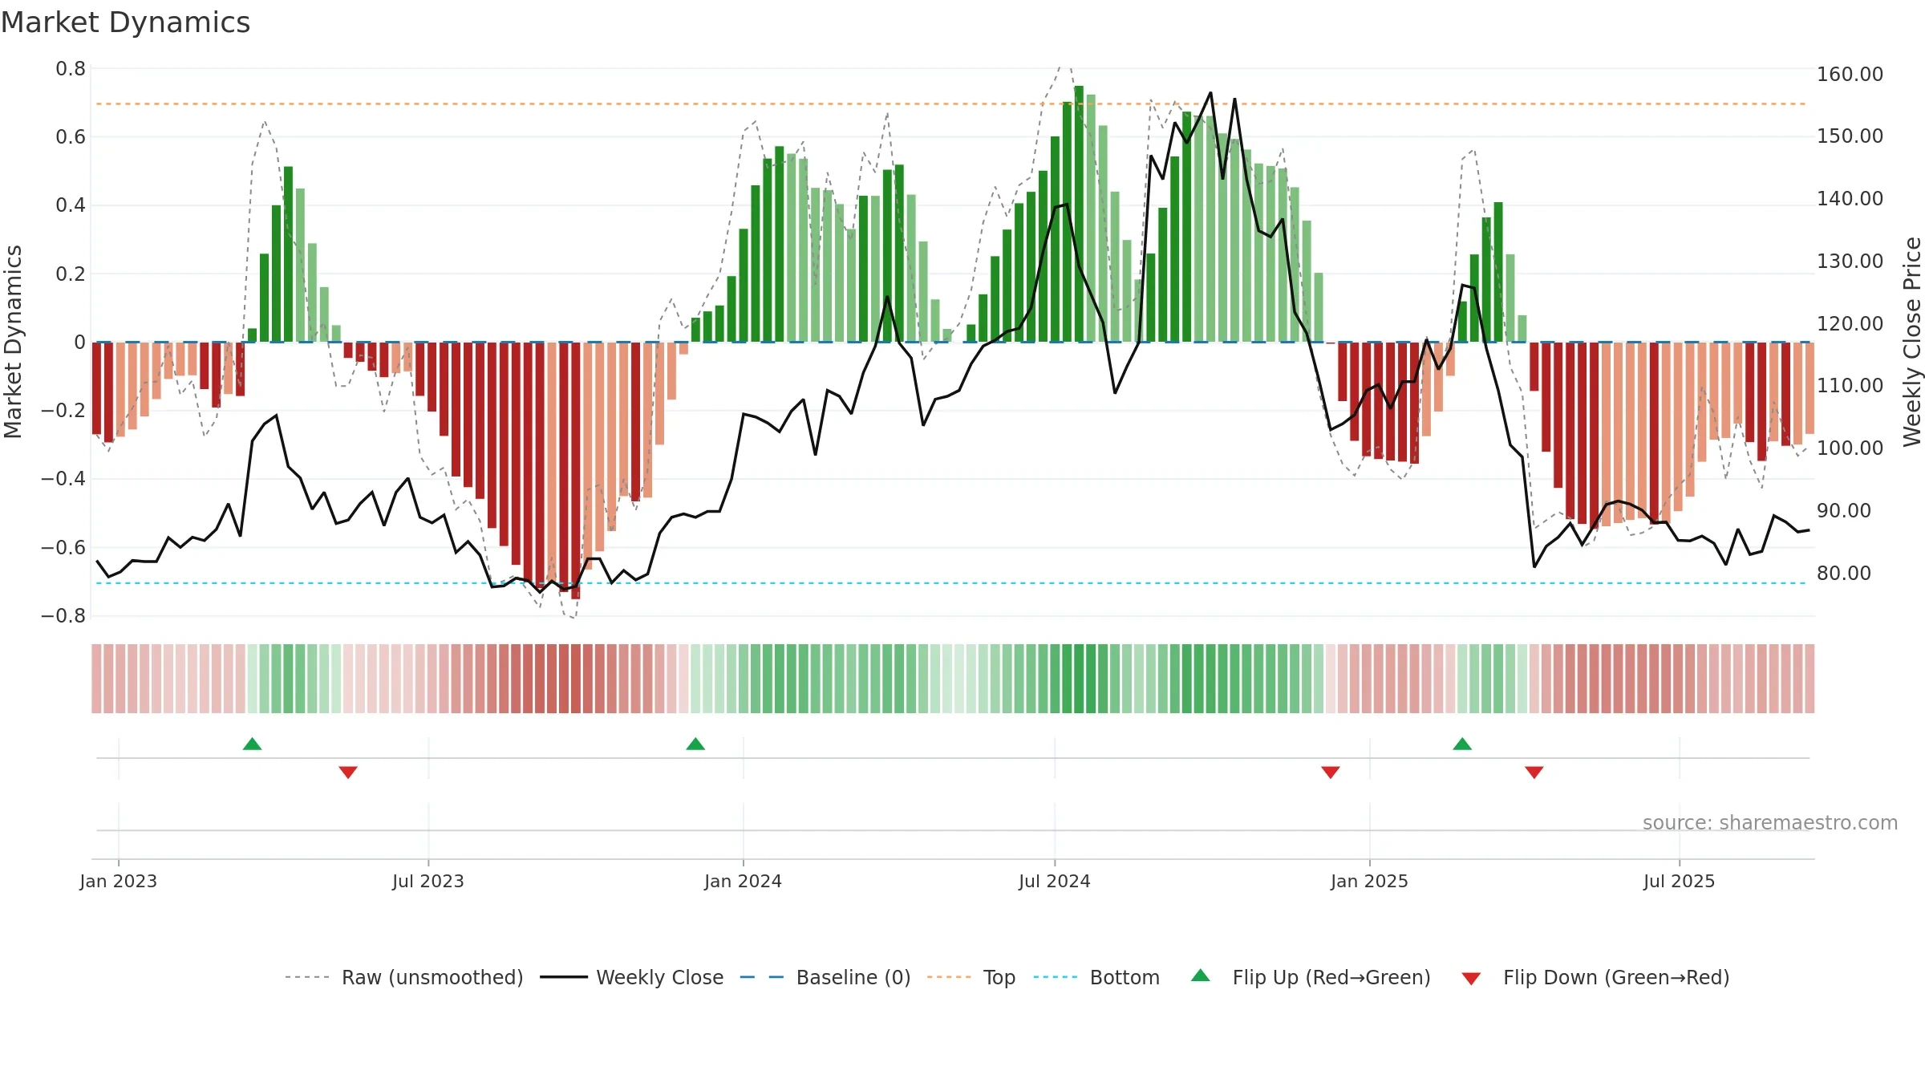Click the Weekly Close Price axis title
1925x1083 pixels.
[1912, 342]
